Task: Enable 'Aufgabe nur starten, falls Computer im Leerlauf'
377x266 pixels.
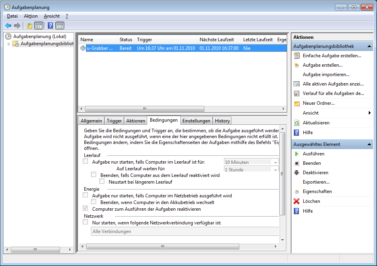Action: click(86, 161)
